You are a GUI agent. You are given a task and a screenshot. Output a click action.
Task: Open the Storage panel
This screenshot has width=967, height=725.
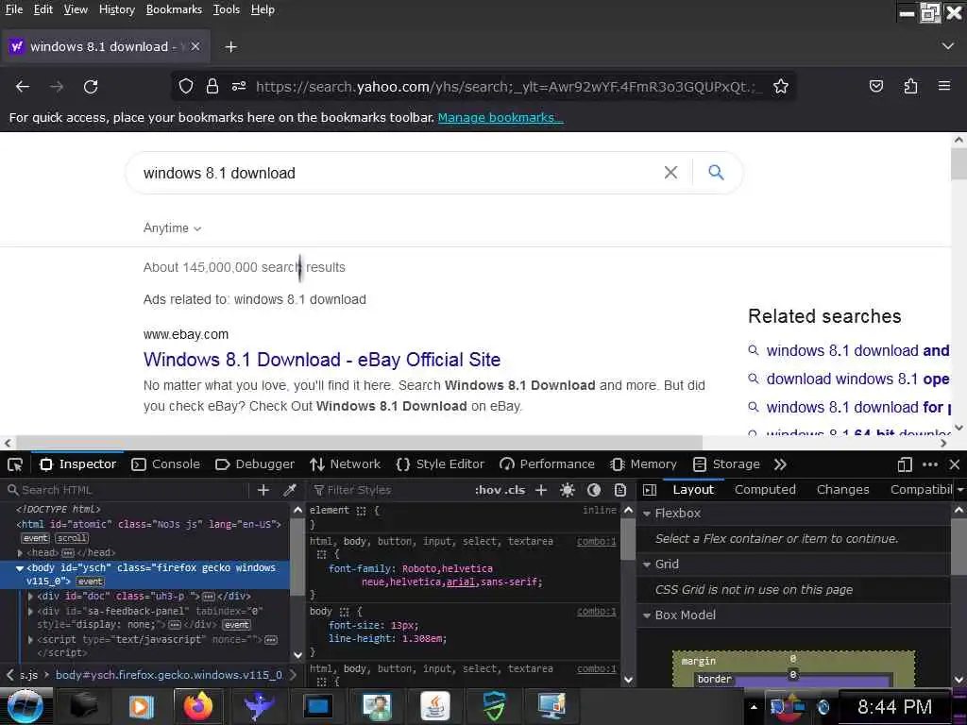click(x=726, y=464)
